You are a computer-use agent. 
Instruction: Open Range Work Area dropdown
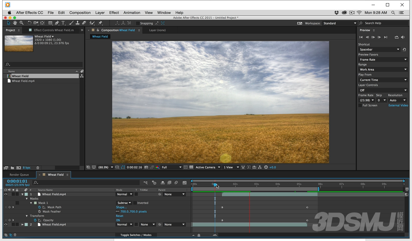click(x=383, y=70)
